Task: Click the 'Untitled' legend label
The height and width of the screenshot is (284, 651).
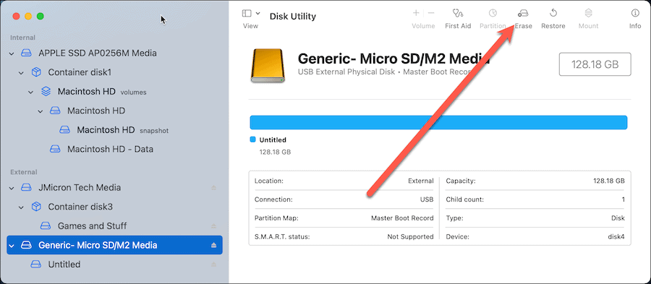Action: (x=273, y=140)
